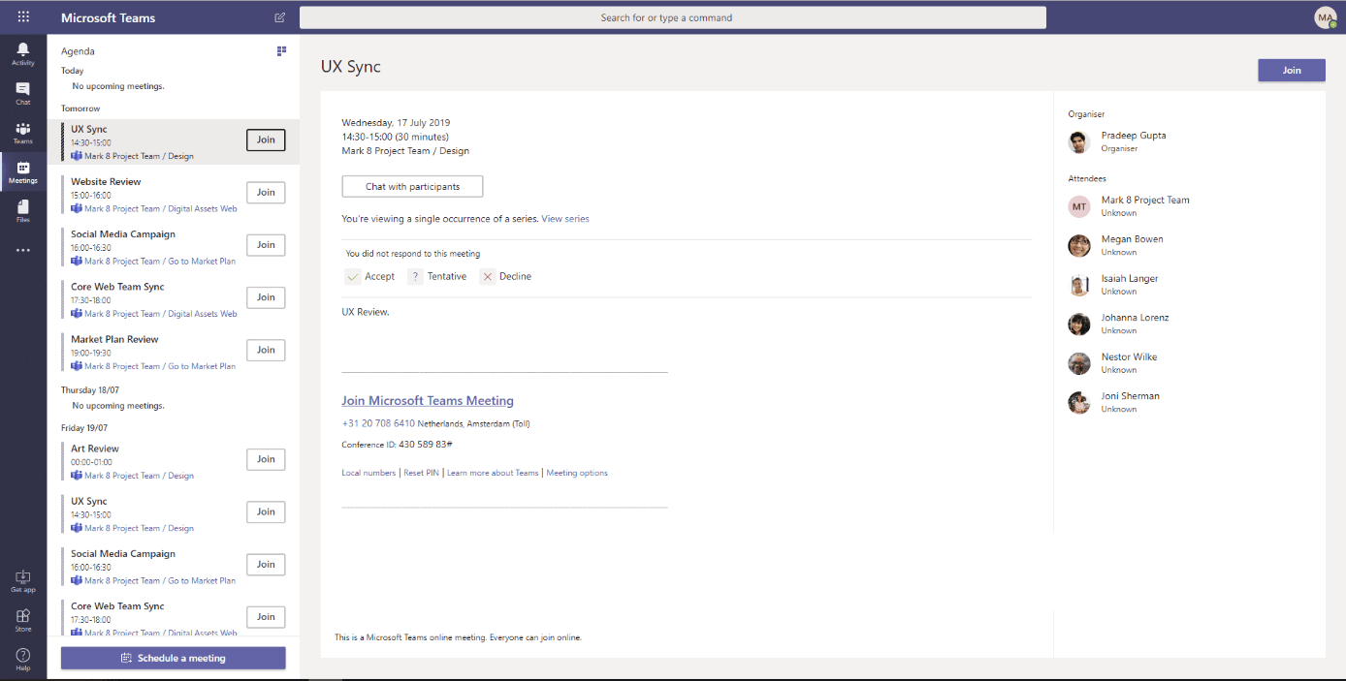Expand more apps ellipsis in sidebar
This screenshot has height=681, width=1346.
(x=23, y=250)
